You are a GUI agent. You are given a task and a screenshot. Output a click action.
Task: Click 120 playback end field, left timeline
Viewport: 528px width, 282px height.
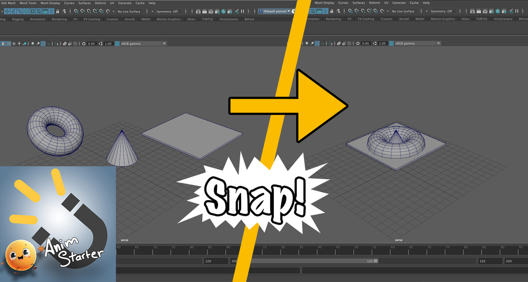pos(215,261)
